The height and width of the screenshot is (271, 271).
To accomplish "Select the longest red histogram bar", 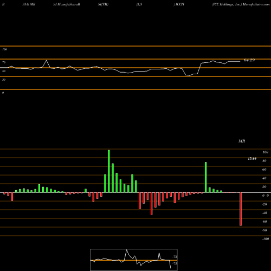I will (x=241, y=209).
